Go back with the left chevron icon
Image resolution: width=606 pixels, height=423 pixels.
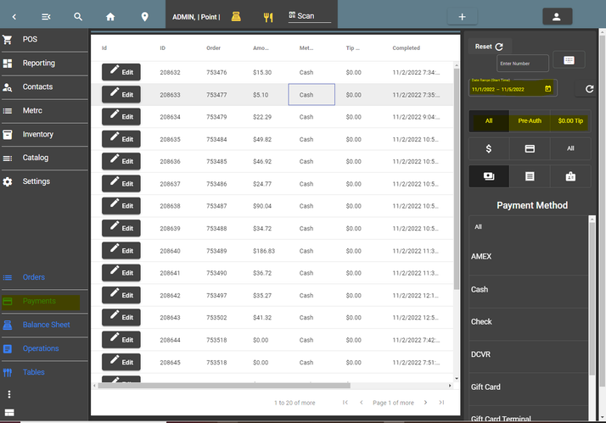[x=14, y=17]
